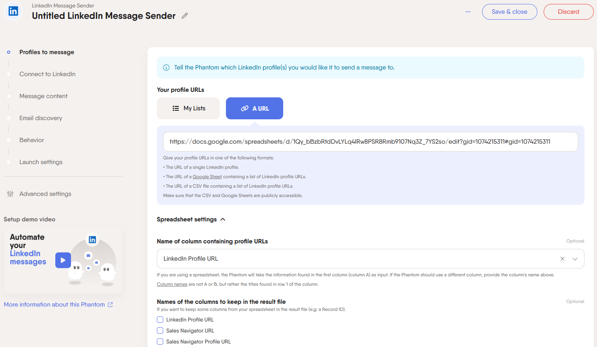Go to Profiles to message step
The height and width of the screenshot is (347, 597).
[47, 52]
